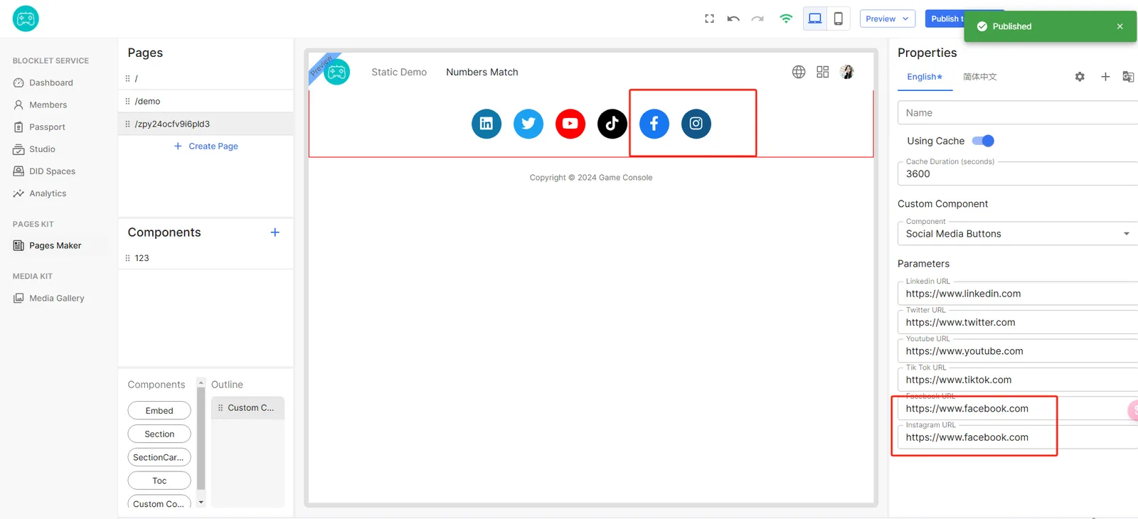The height and width of the screenshot is (519, 1138).
Task: Switch to the 简体中文 properties tab
Action: 980,77
